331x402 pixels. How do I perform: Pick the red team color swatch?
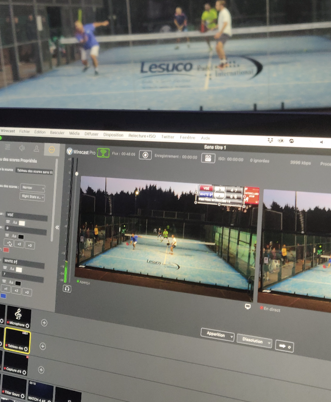6,250
